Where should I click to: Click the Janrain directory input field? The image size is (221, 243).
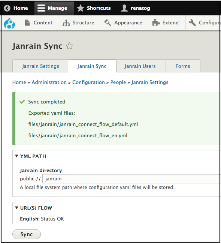click(x=132, y=178)
